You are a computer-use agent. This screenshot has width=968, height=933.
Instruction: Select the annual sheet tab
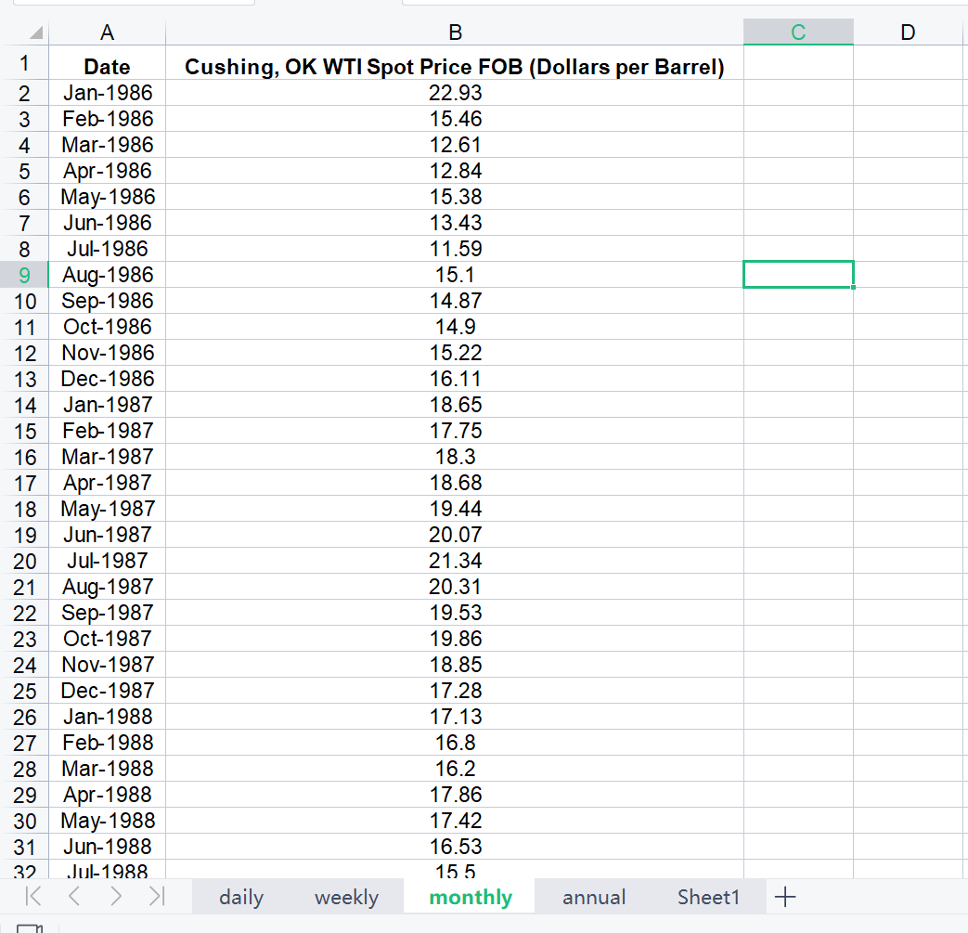pyautogui.click(x=594, y=897)
